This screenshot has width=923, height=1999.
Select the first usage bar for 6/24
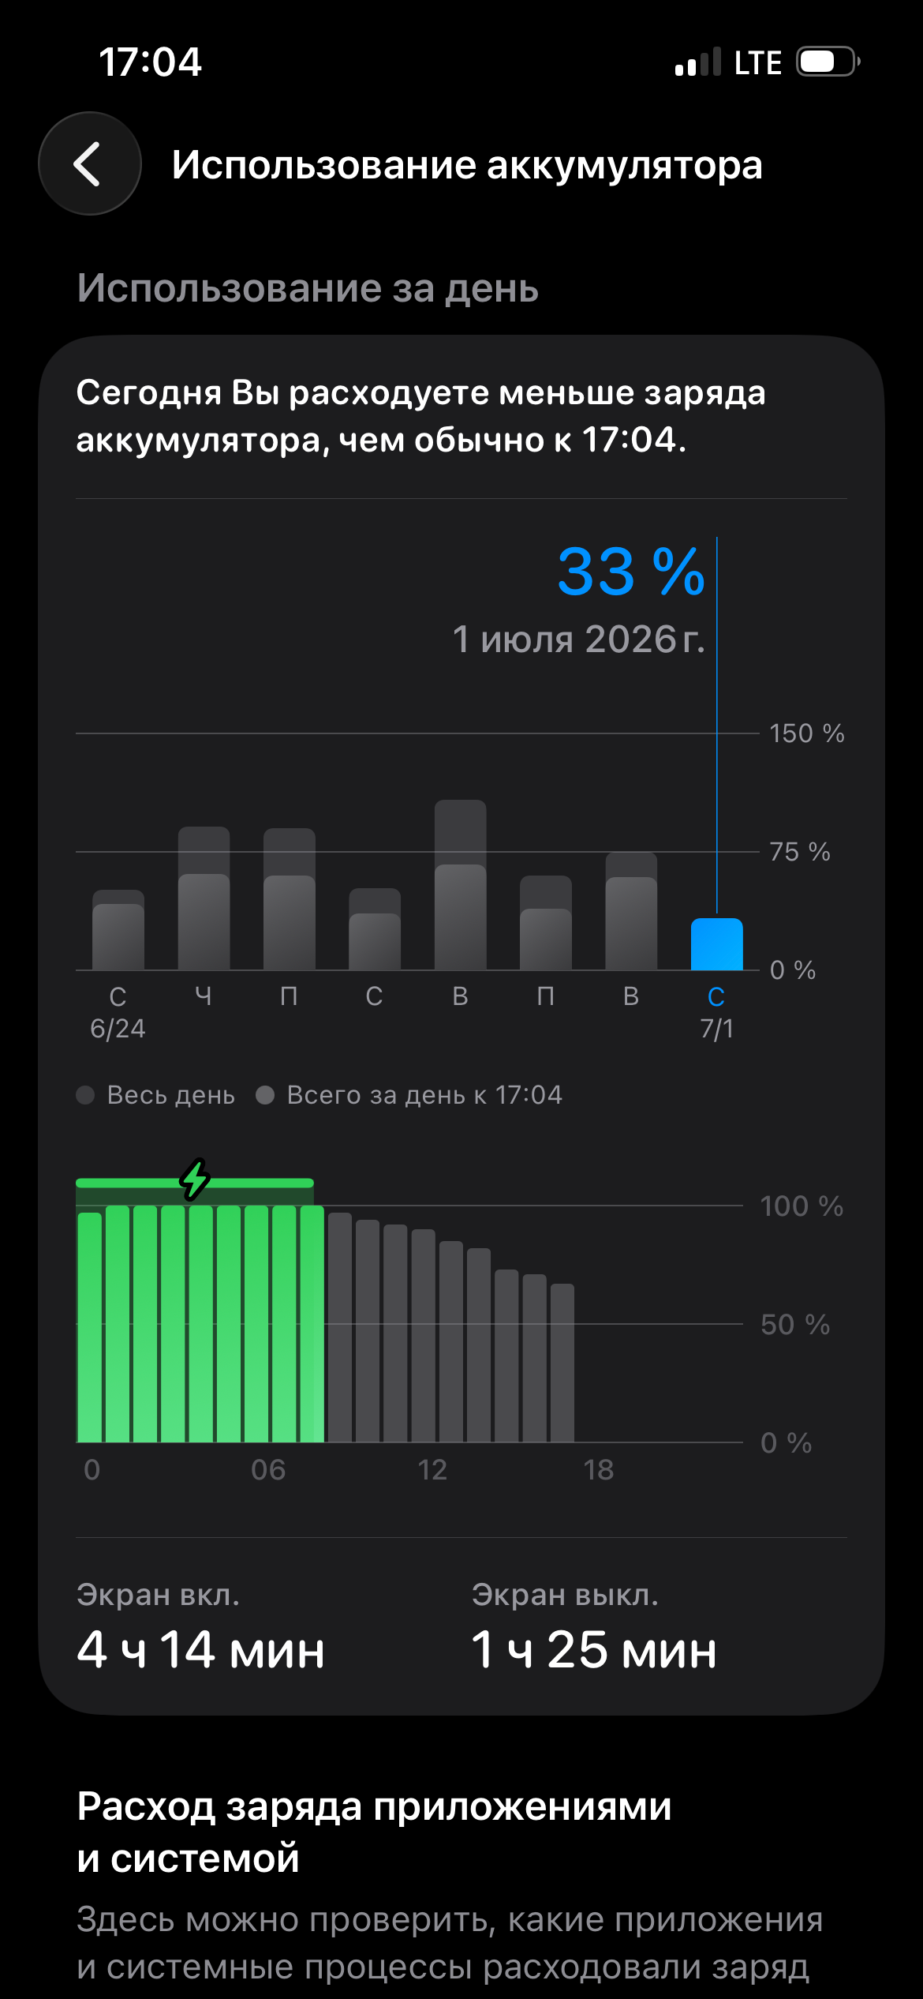pyautogui.click(x=118, y=930)
